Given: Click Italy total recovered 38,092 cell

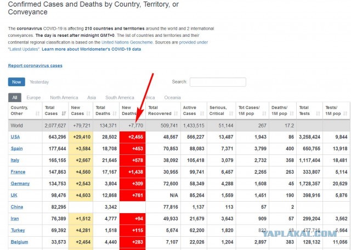Looking at the screenshot, I should pos(163,160).
